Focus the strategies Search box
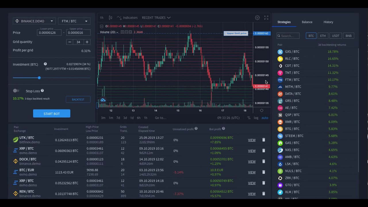Viewport: 368px width, 207px height. [x=288, y=36]
